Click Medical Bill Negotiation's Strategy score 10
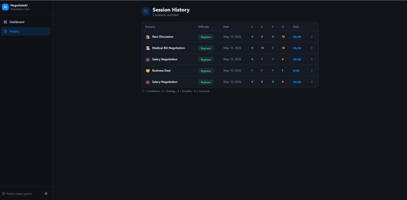 (263, 48)
